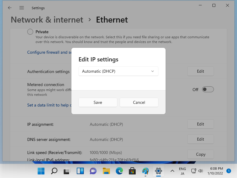
Task: Expand the Automatic (DHCP) dropdown
Action: [x=118, y=71]
